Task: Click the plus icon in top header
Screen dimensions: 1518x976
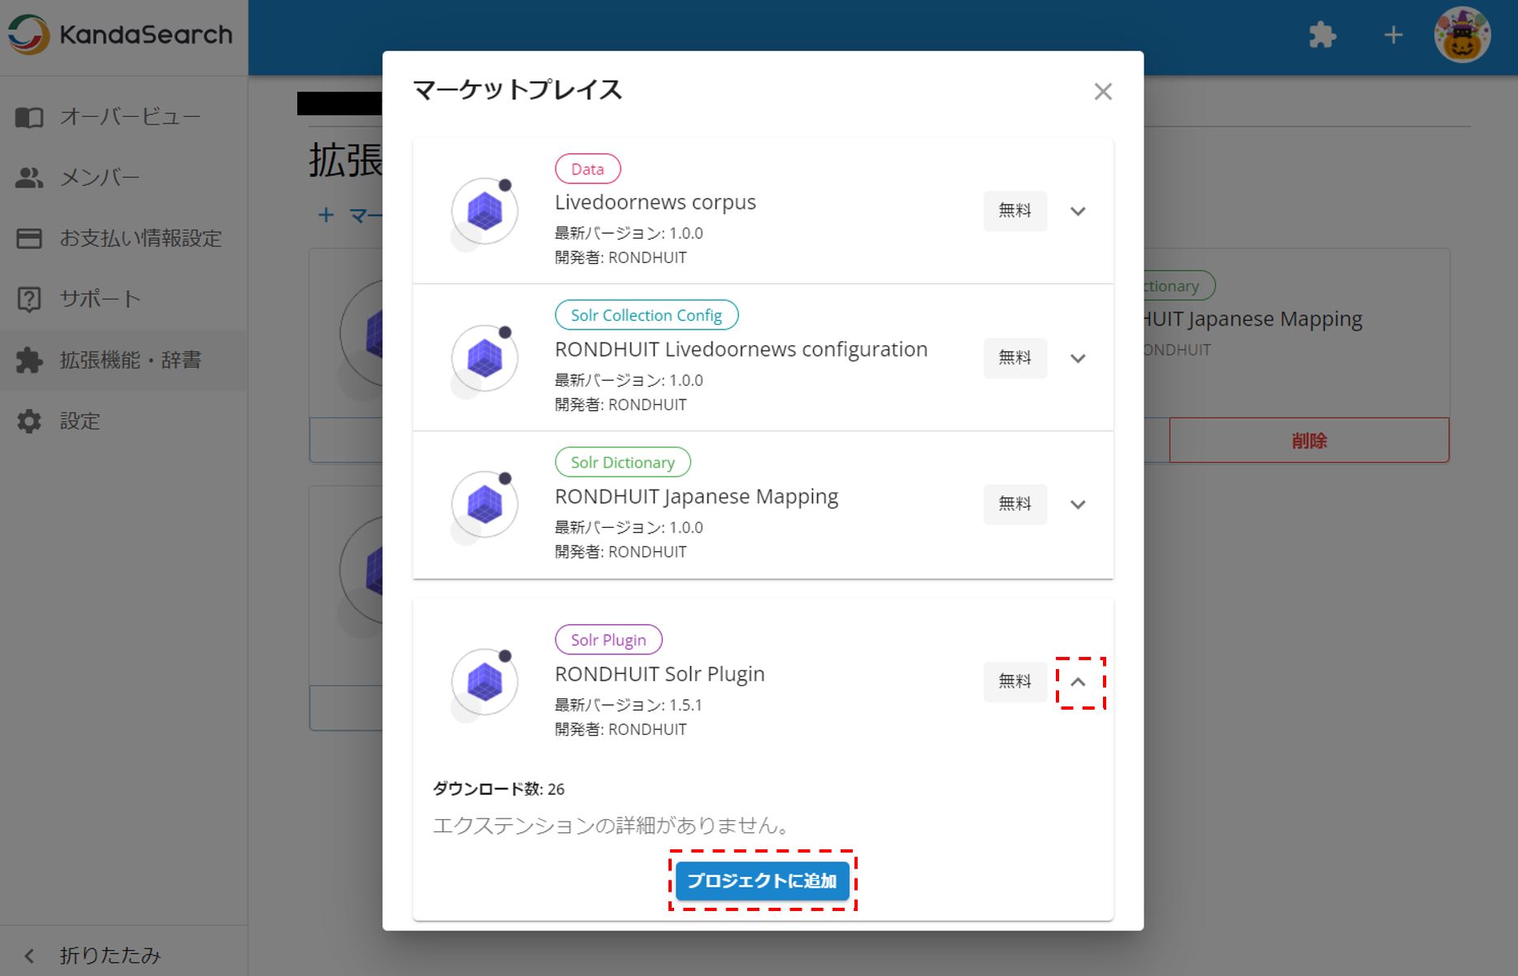Action: (1393, 35)
